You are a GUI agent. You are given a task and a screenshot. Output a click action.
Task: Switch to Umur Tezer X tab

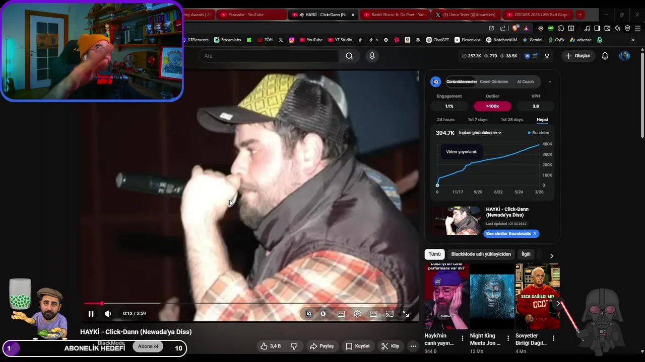[x=467, y=15]
